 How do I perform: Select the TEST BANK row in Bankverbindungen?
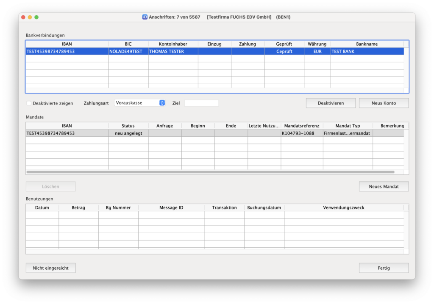coord(367,52)
